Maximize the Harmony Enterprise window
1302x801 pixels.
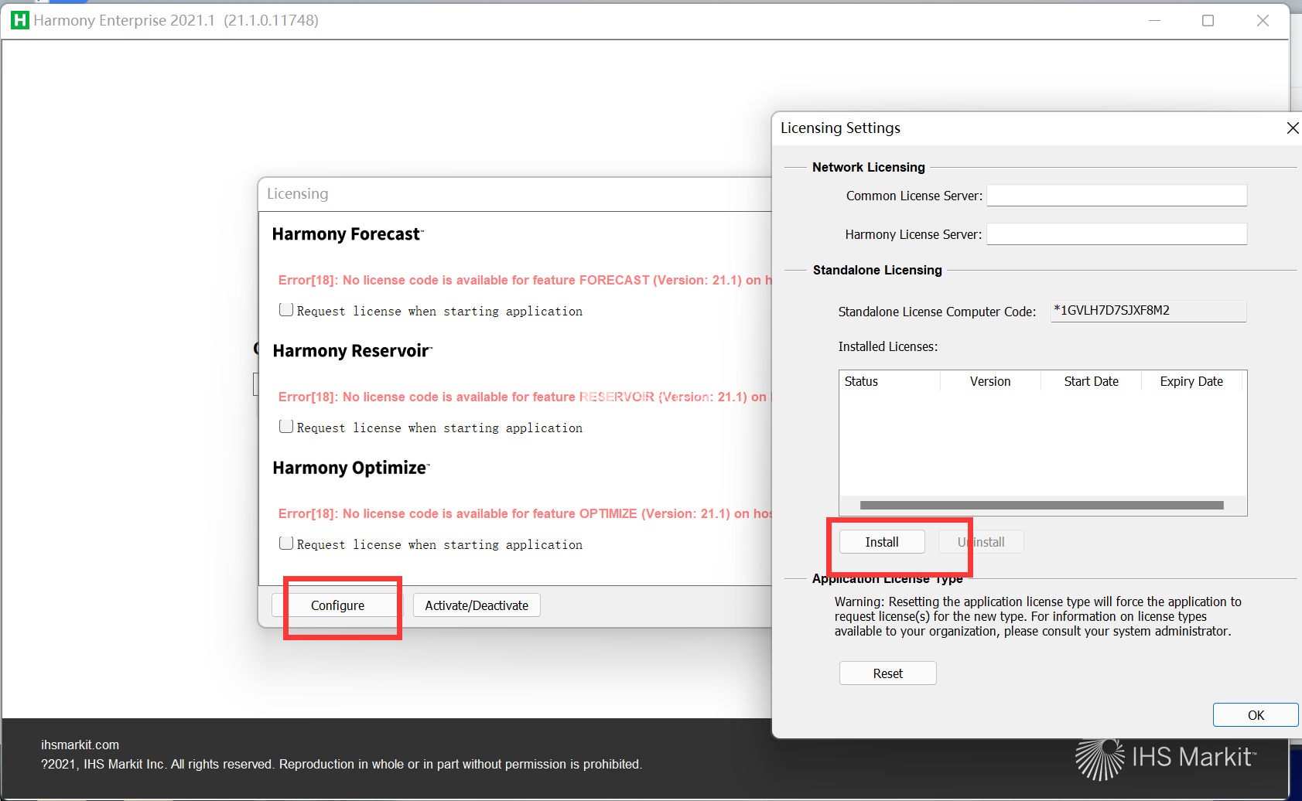point(1208,20)
